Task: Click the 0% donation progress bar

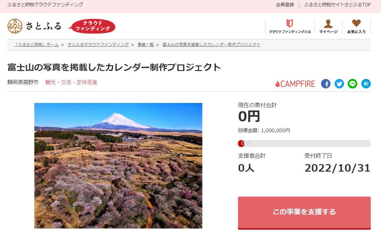Action: click(x=304, y=143)
